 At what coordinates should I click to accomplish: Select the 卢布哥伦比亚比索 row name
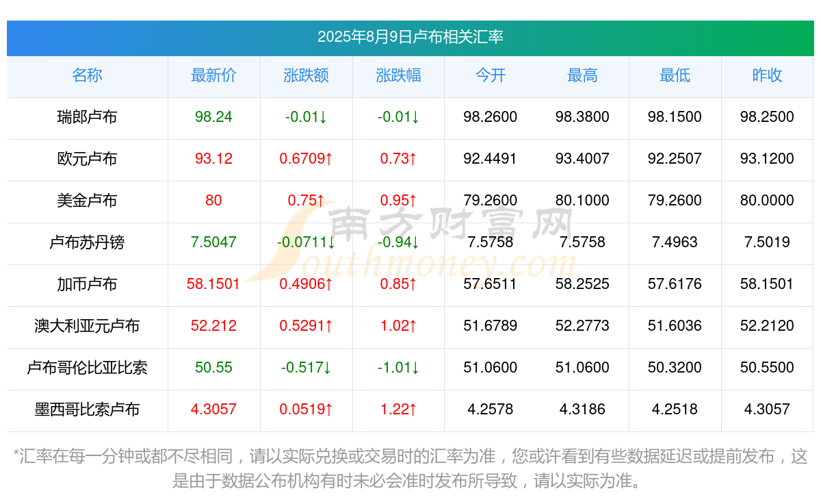(x=88, y=368)
